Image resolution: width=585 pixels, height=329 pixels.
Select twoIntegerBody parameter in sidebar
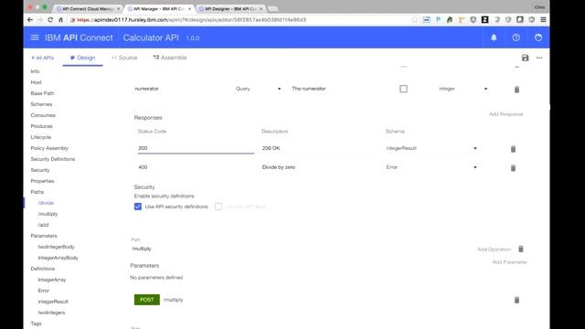point(57,247)
